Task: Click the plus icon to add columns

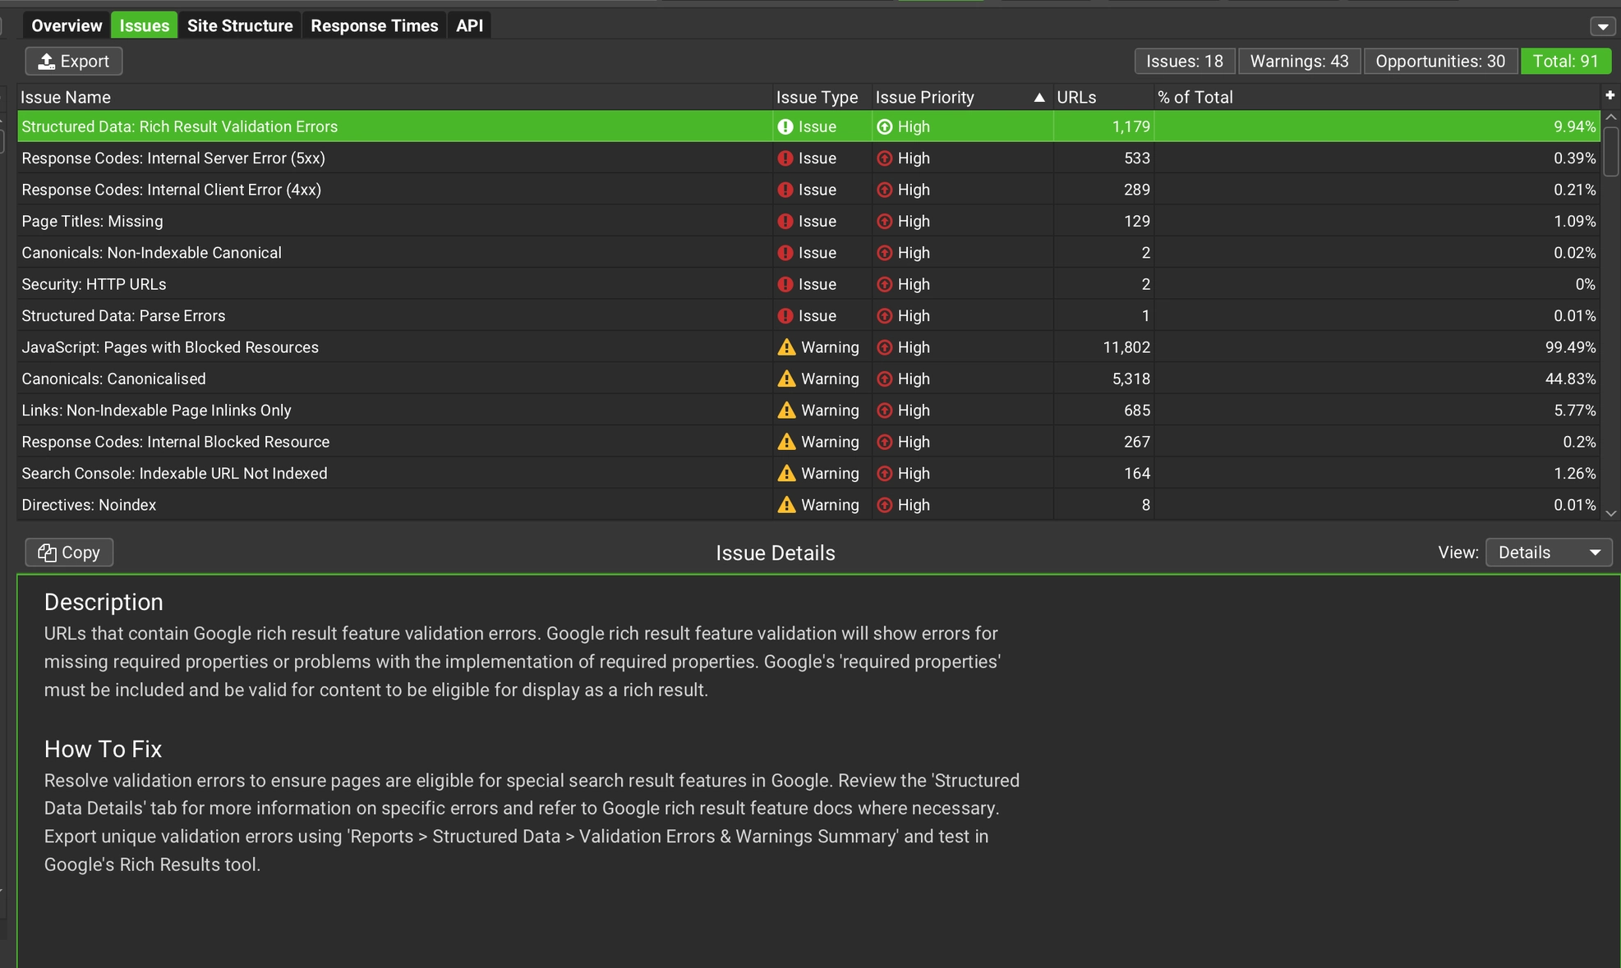Action: (x=1610, y=94)
